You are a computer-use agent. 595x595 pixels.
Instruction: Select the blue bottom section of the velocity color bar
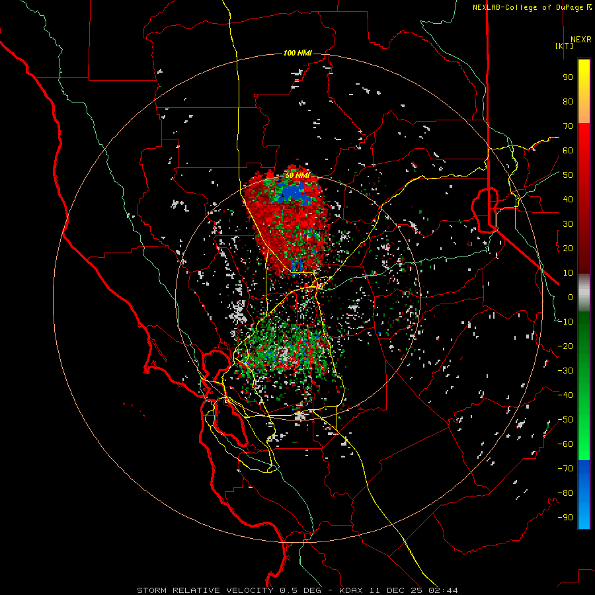[x=584, y=495]
